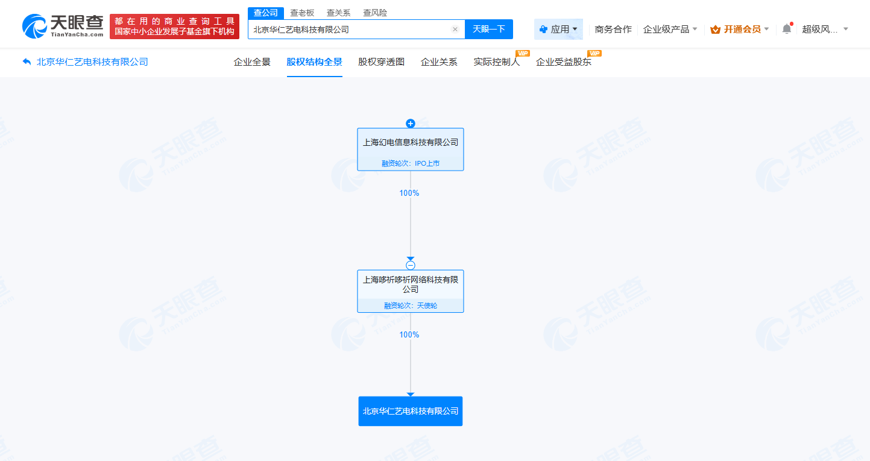Select the 北京华仁艺电科技有限公司 node in the chart

click(x=411, y=411)
